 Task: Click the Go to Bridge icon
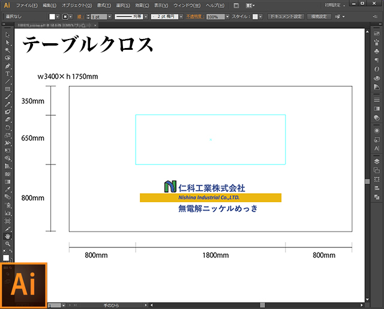click(x=236, y=5)
